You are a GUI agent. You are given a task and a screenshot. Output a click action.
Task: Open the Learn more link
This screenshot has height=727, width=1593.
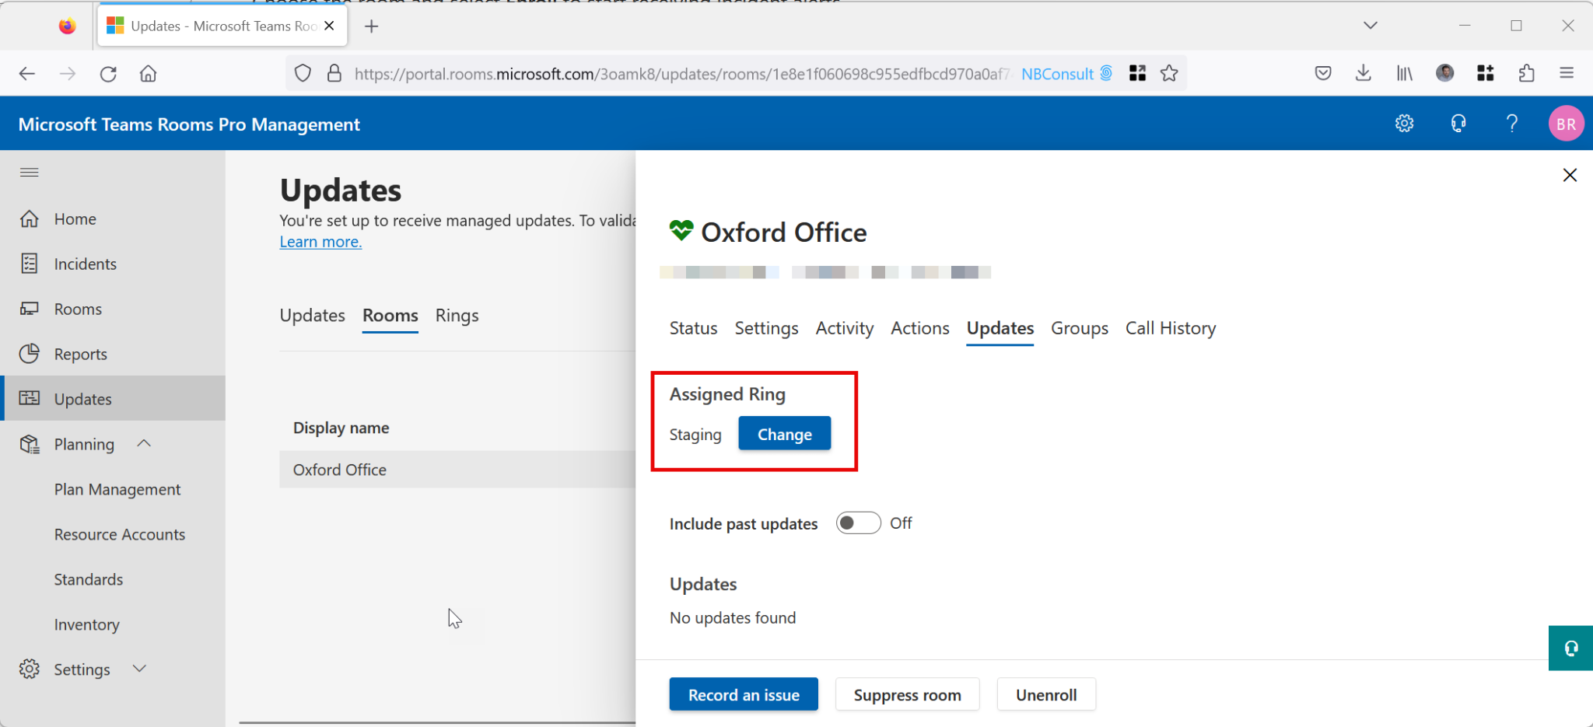320,241
